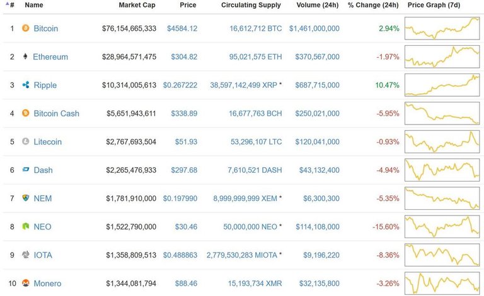Click the Ripple logo icon

coord(26,85)
